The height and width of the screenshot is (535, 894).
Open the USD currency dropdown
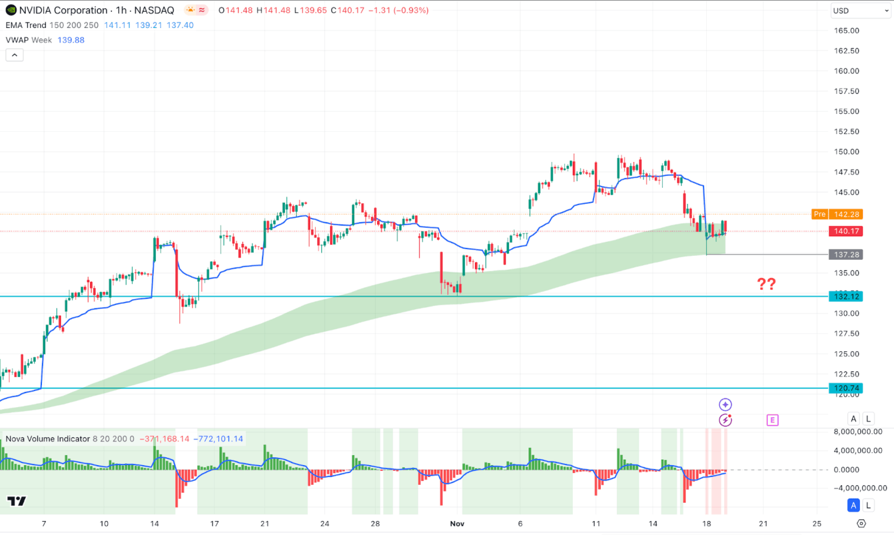tap(860, 11)
